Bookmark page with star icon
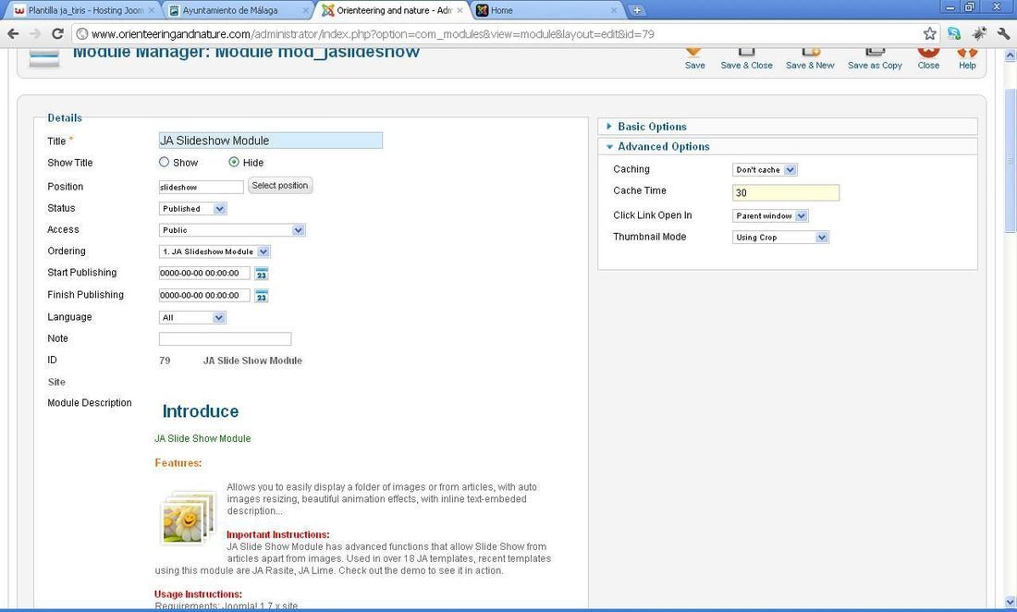 click(x=929, y=33)
